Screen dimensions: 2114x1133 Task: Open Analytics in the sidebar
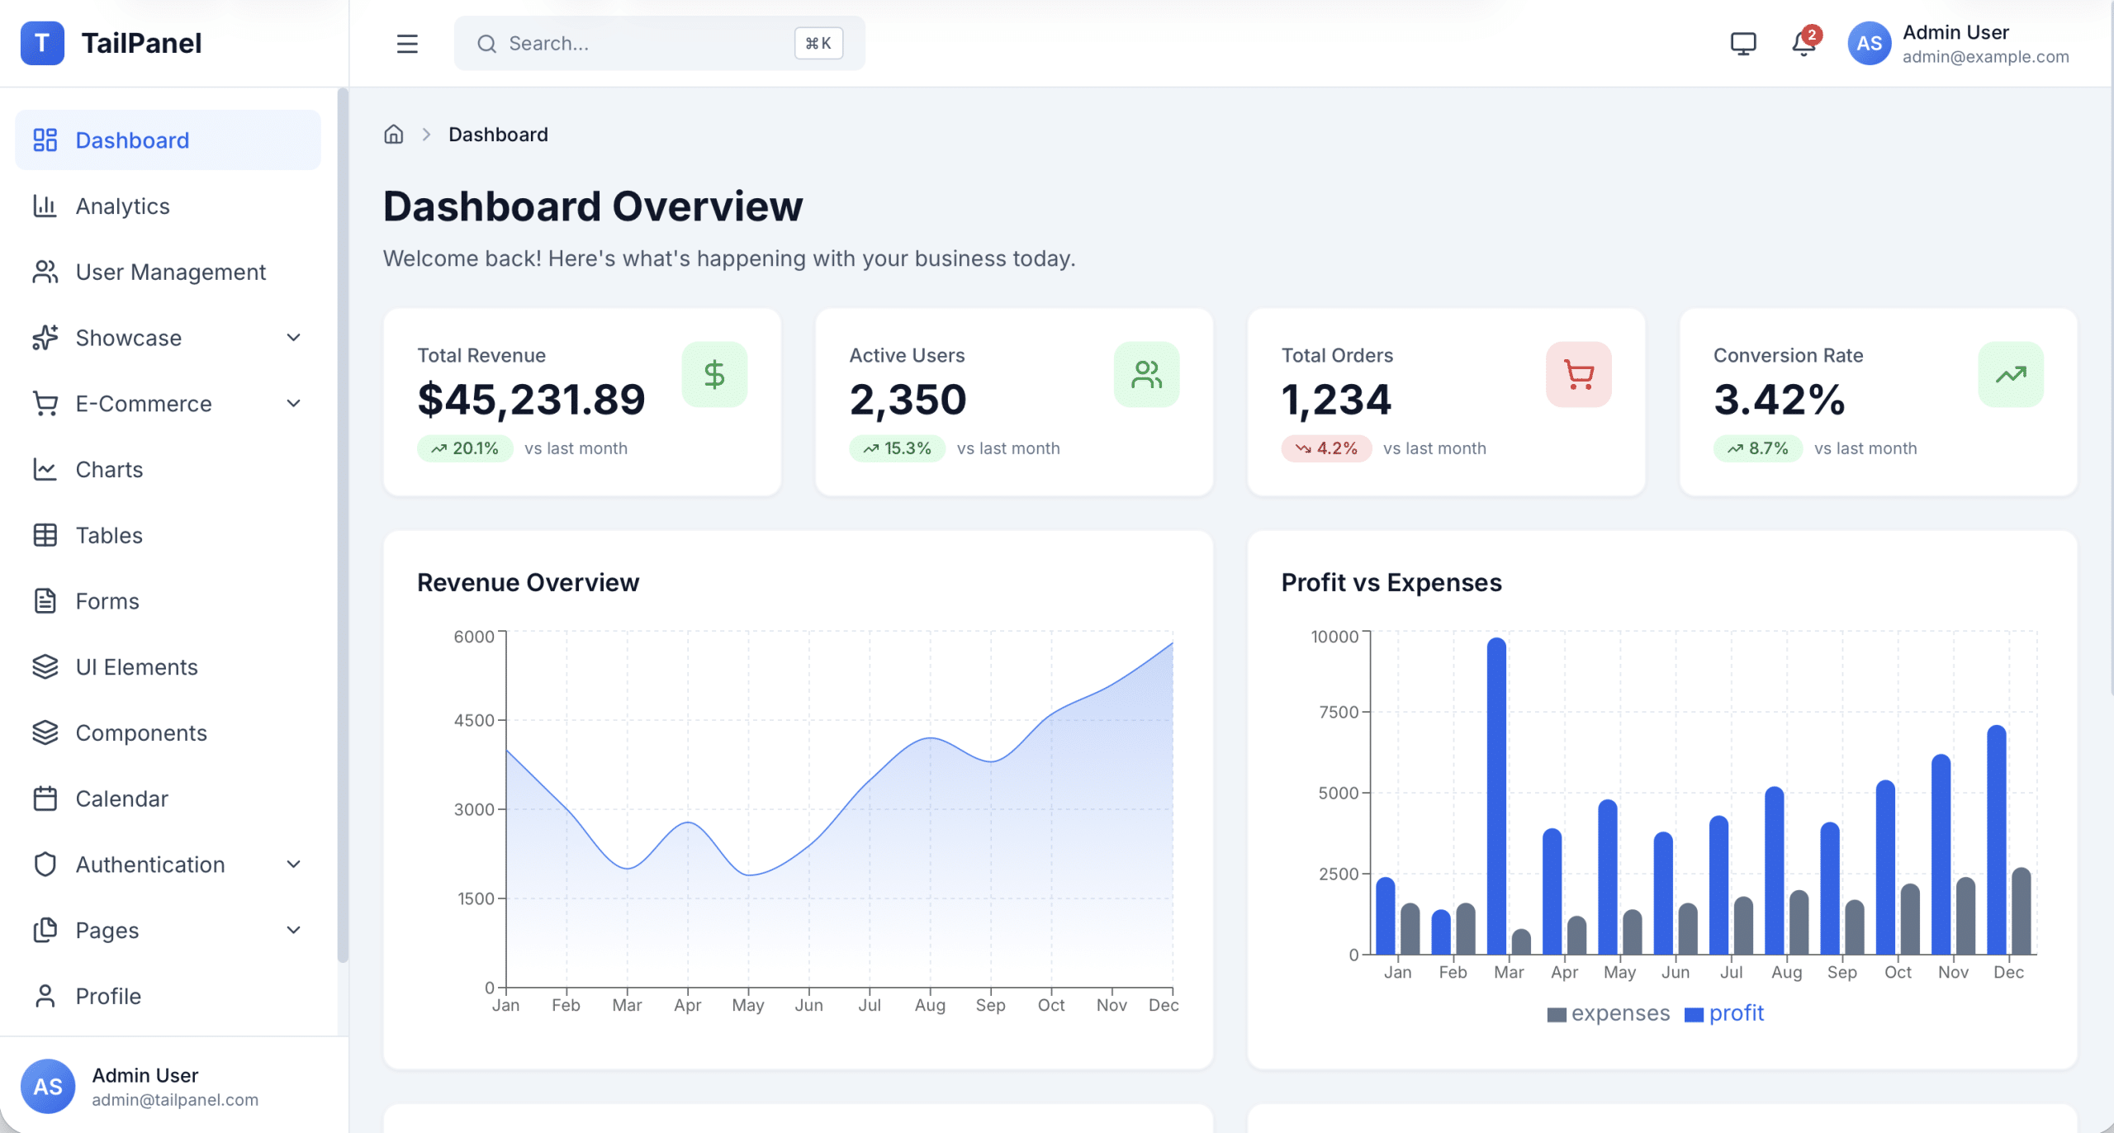click(122, 206)
